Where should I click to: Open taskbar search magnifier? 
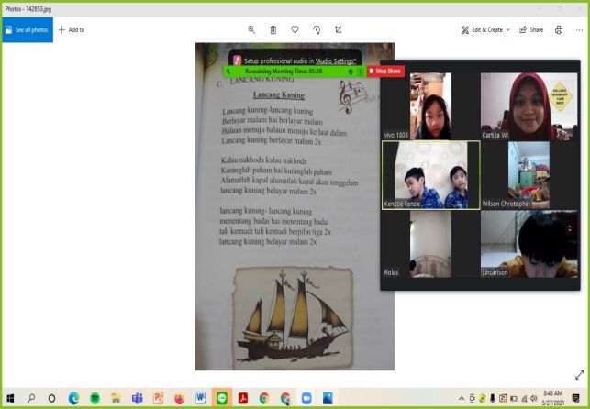coord(31,398)
